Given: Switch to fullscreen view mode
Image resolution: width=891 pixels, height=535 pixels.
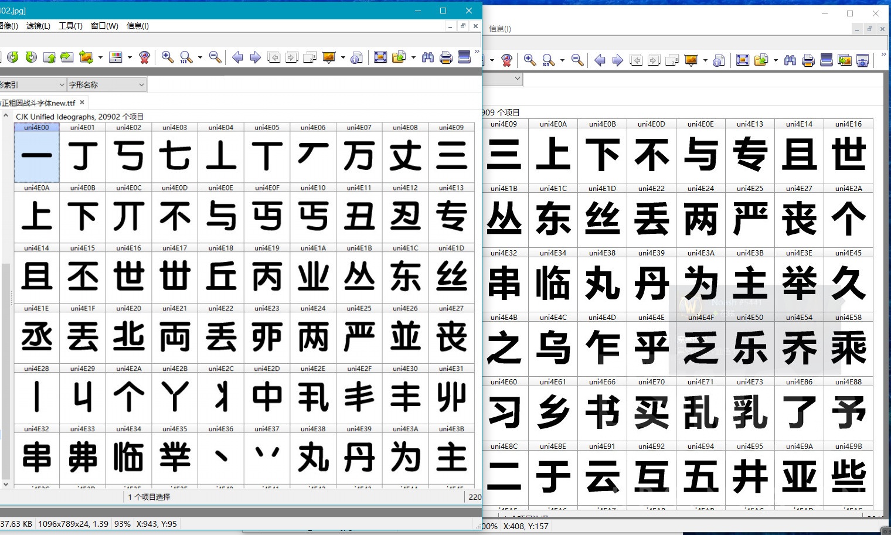Looking at the screenshot, I should 380,57.
